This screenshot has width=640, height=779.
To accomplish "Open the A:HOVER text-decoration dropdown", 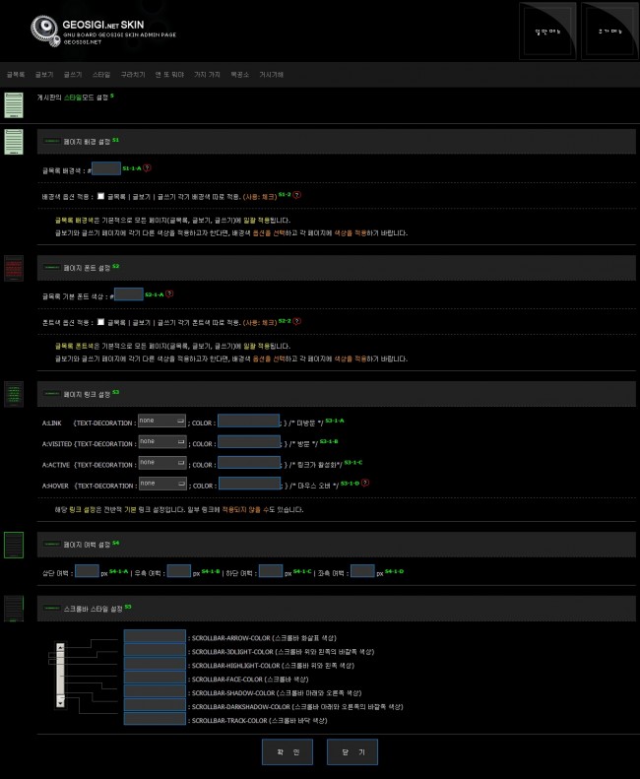I will click(x=163, y=484).
